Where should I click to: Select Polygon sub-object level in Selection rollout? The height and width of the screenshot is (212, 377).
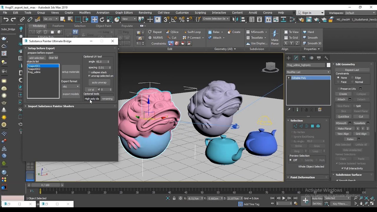pyautogui.click(x=312, y=126)
